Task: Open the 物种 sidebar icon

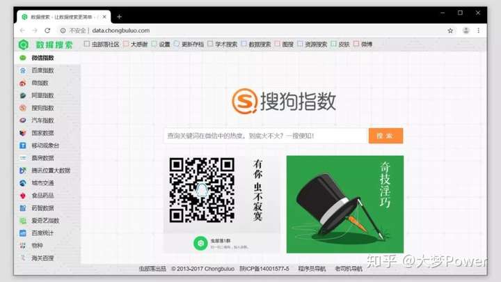Action: coord(23,246)
